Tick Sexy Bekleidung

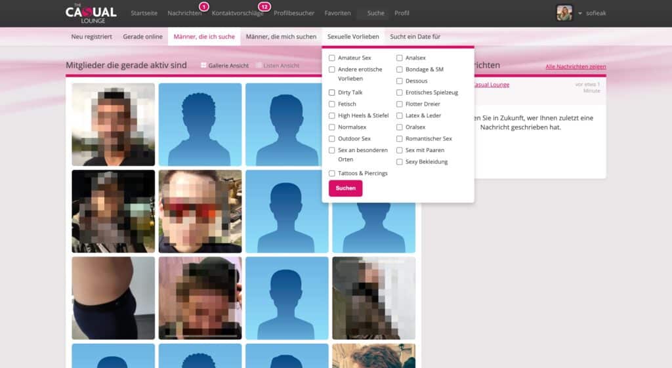tap(400, 162)
